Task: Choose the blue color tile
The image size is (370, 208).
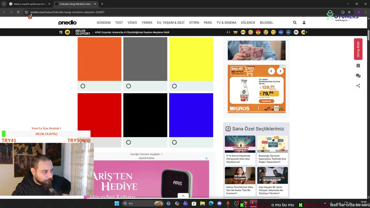Action: tap(191, 115)
